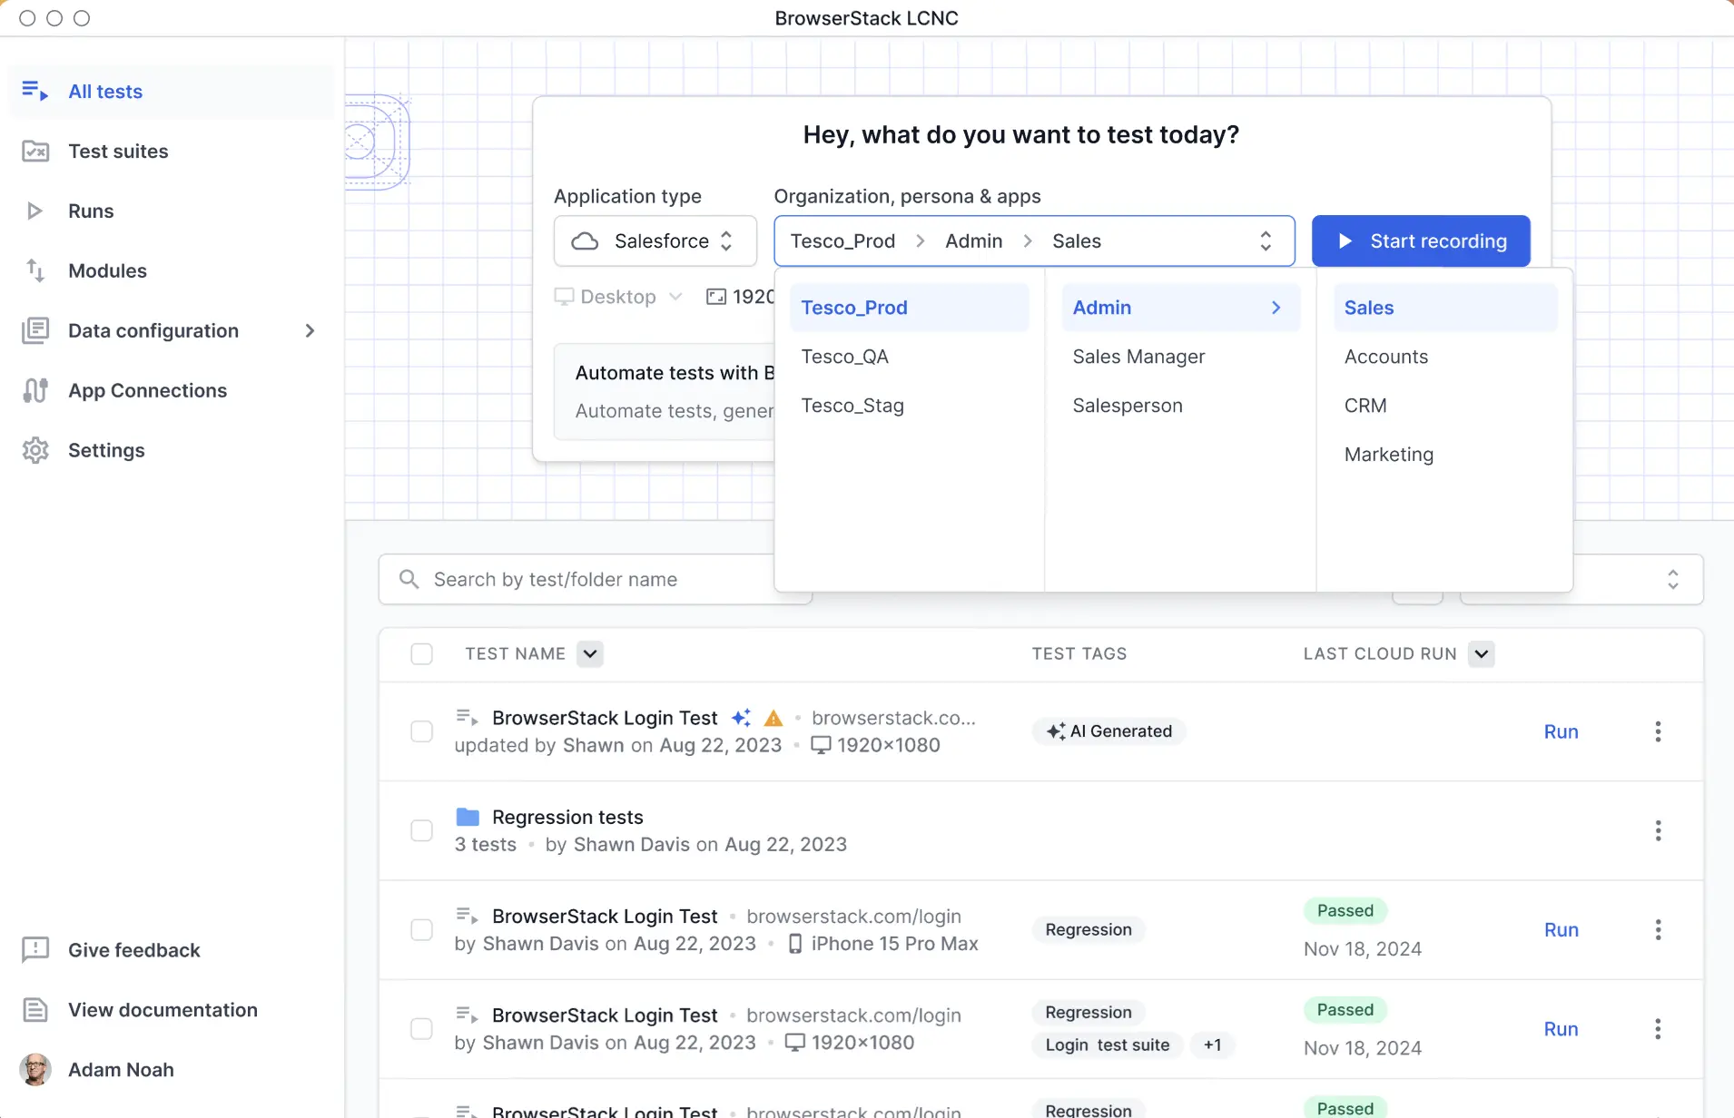Open the Regression tests folder
Viewport: 1734px width, 1118px height.
[567, 818]
